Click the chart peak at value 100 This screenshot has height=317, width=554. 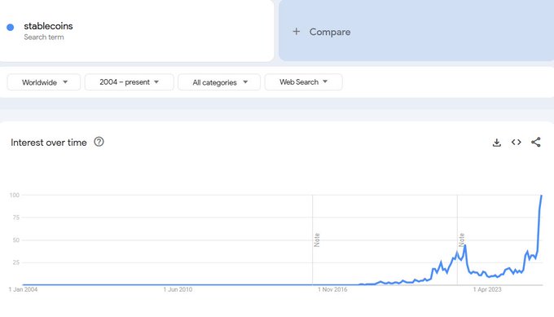click(542, 195)
